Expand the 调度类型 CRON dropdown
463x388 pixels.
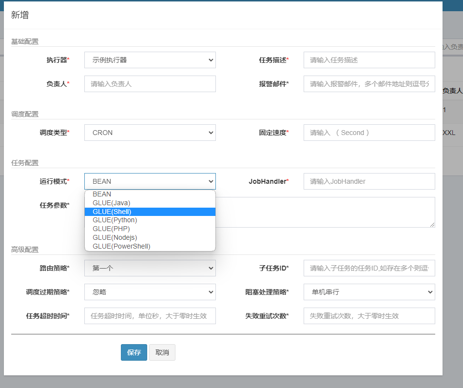pos(150,133)
